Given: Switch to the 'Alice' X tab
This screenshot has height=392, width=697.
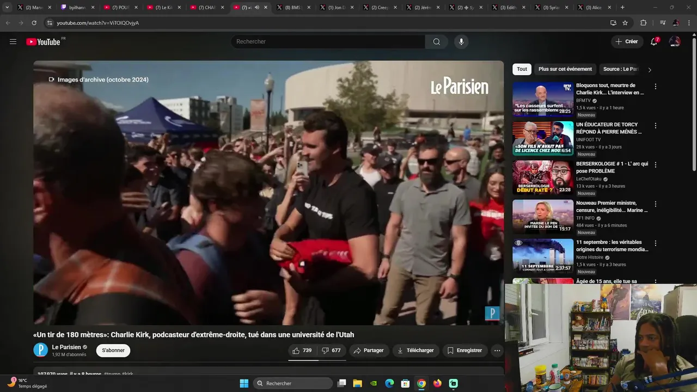Looking at the screenshot, I should pos(595,8).
